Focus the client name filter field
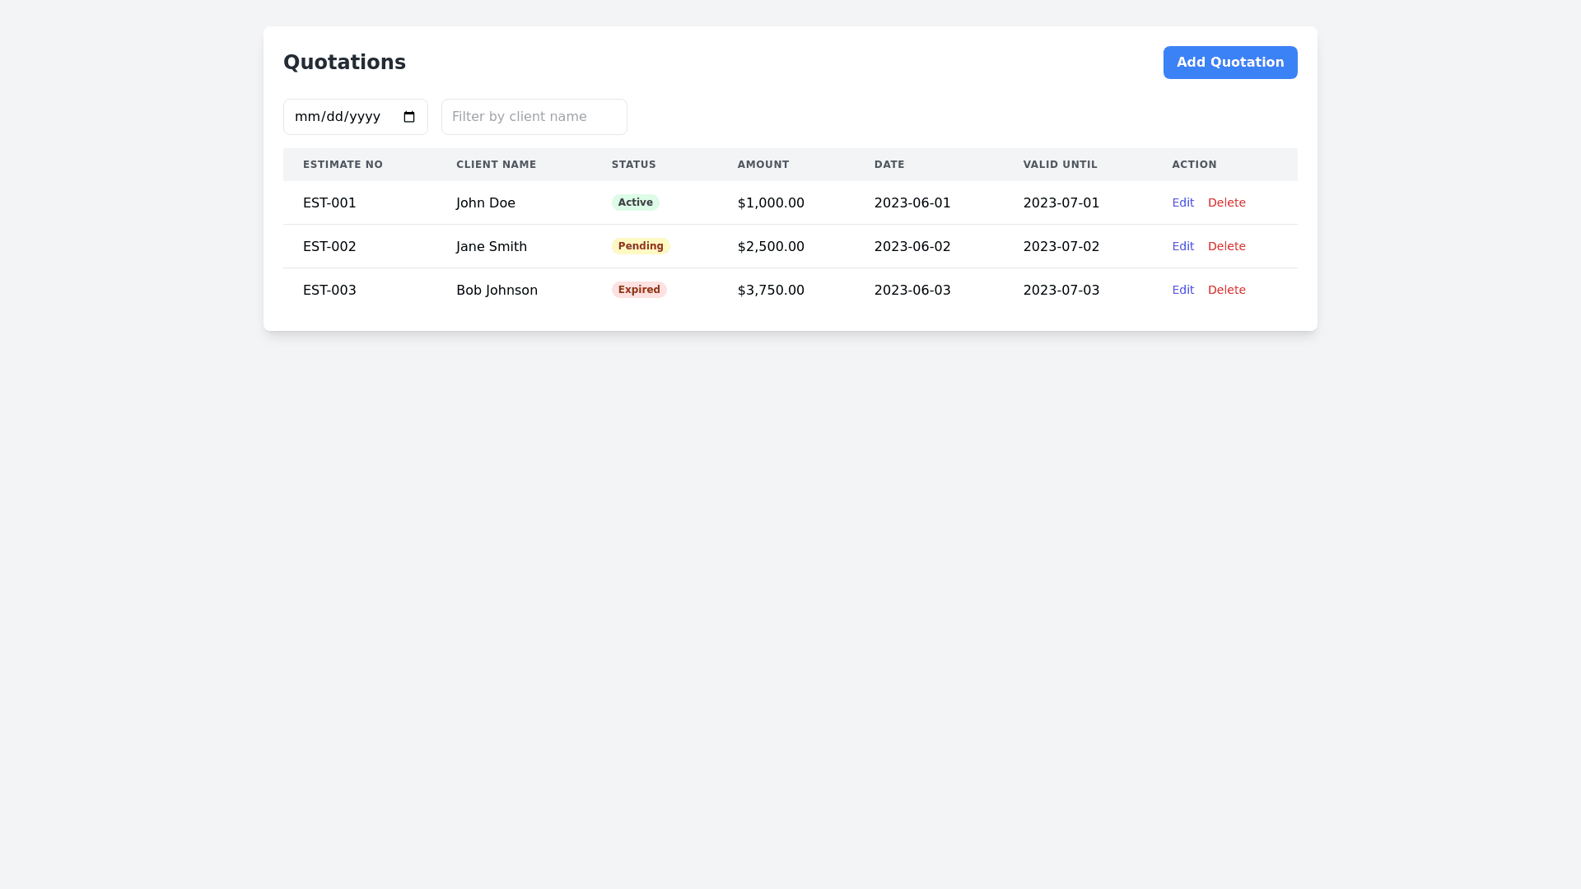Screen dimensions: 1581x889 [534, 117]
